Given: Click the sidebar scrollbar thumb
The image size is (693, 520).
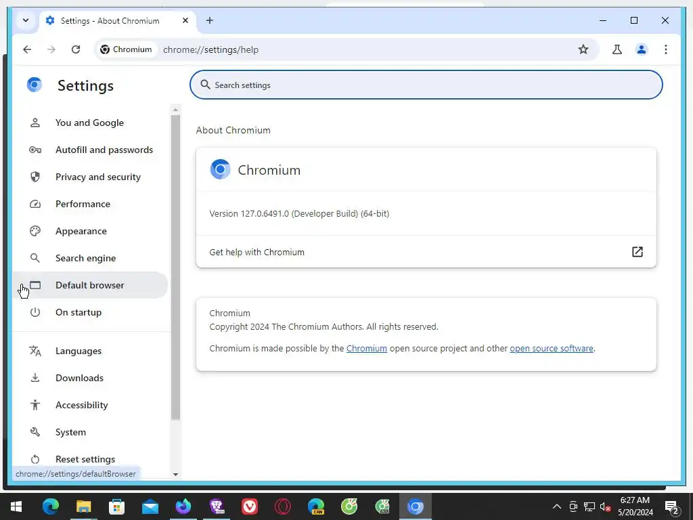Looking at the screenshot, I should 175,267.
